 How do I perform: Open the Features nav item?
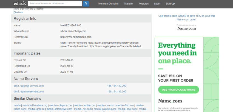[x=144, y=4]
